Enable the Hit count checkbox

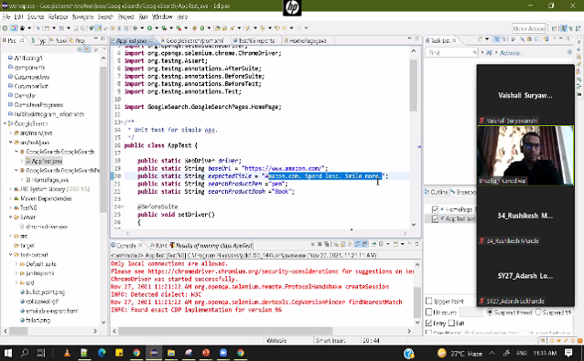pyautogui.click(x=429, y=312)
